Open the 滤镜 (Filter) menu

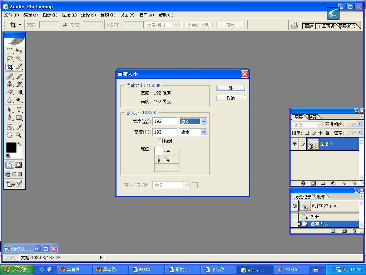click(108, 15)
